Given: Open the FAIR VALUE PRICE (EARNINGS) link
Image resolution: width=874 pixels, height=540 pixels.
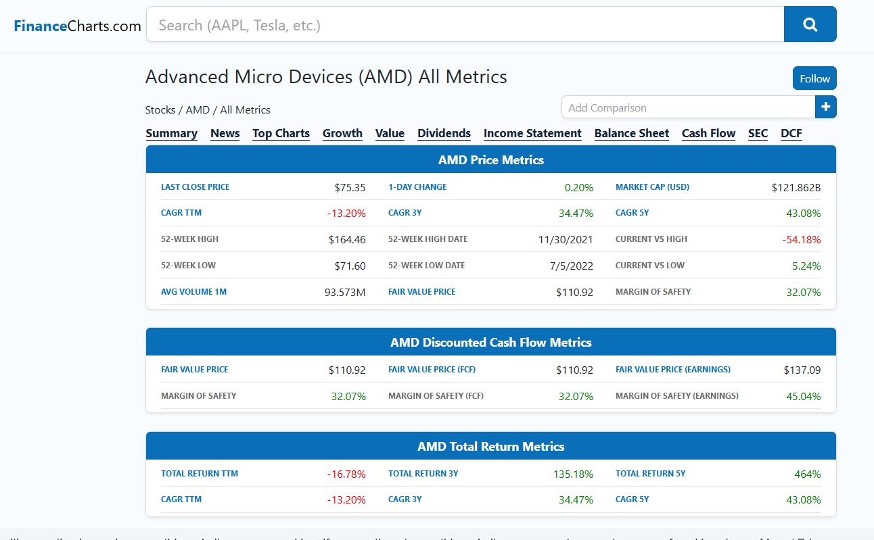Looking at the screenshot, I should (x=673, y=370).
